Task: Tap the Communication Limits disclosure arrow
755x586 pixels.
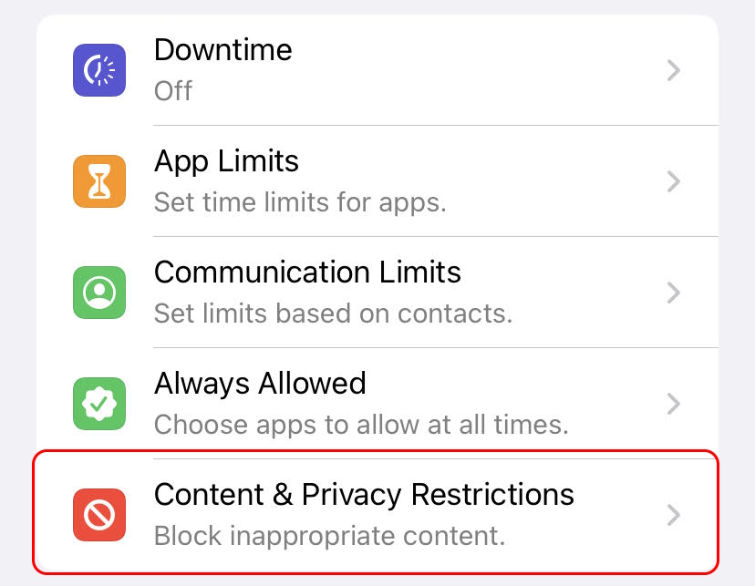Action: [673, 293]
